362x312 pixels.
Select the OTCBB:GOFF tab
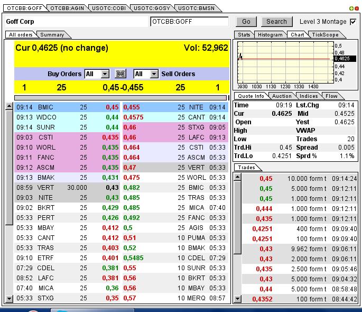coord(24,8)
